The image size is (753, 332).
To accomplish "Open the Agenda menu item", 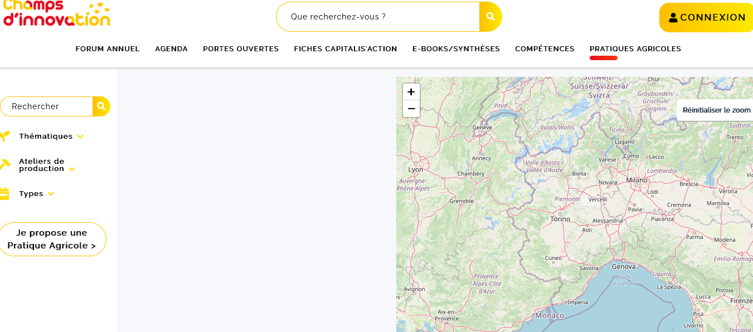I will pos(171,49).
